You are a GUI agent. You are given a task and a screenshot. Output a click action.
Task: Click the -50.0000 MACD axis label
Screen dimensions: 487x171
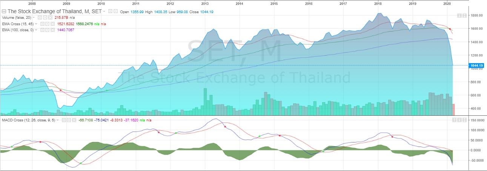coord(477,160)
